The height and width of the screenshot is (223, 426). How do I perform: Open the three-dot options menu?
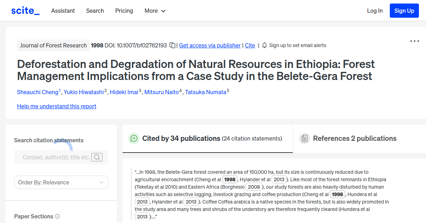[414, 41]
